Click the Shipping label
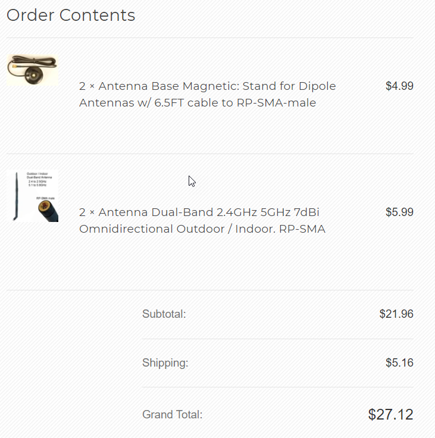Screen dimensions: 435x438 pyautogui.click(x=165, y=363)
